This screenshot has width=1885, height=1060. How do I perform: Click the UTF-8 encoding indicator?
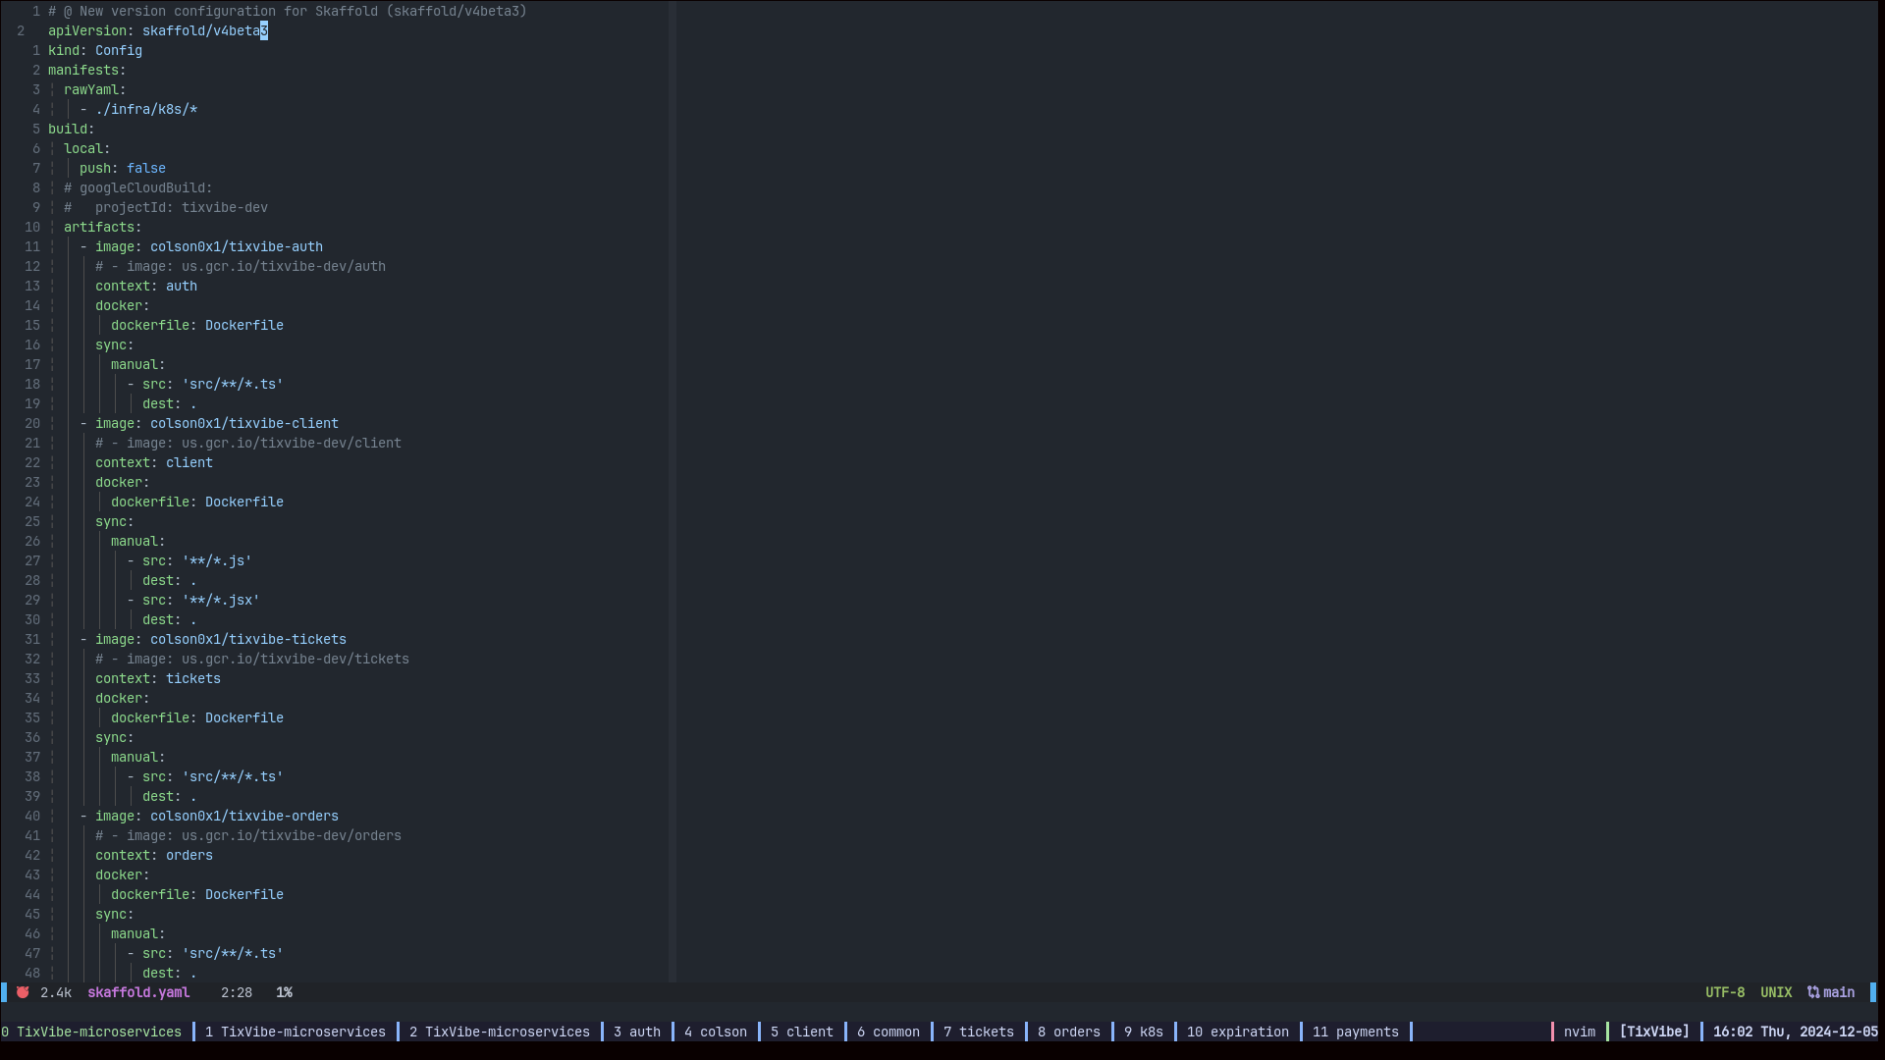point(1724,992)
